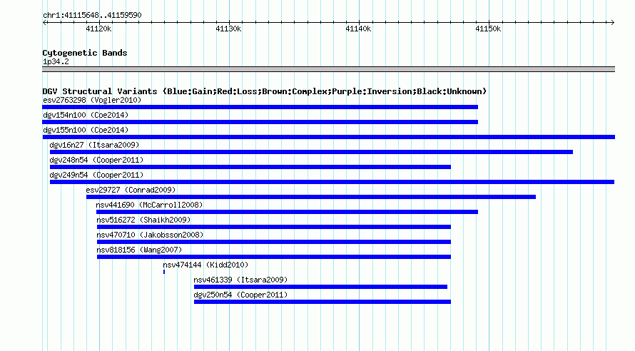Open the dgv154n100 (Coe2014) label
Screen dimensions: 635x351
click(x=86, y=115)
